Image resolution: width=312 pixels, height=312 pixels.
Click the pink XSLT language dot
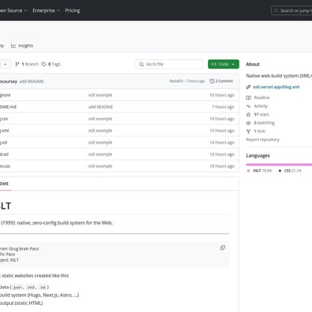(248, 171)
